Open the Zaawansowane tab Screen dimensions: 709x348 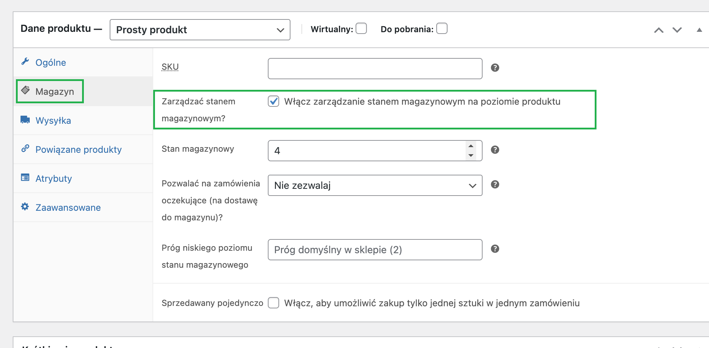tap(68, 207)
